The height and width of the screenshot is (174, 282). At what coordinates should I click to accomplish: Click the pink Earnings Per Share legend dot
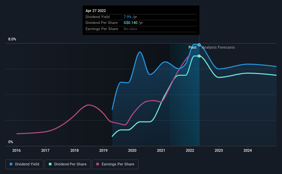click(x=98, y=164)
